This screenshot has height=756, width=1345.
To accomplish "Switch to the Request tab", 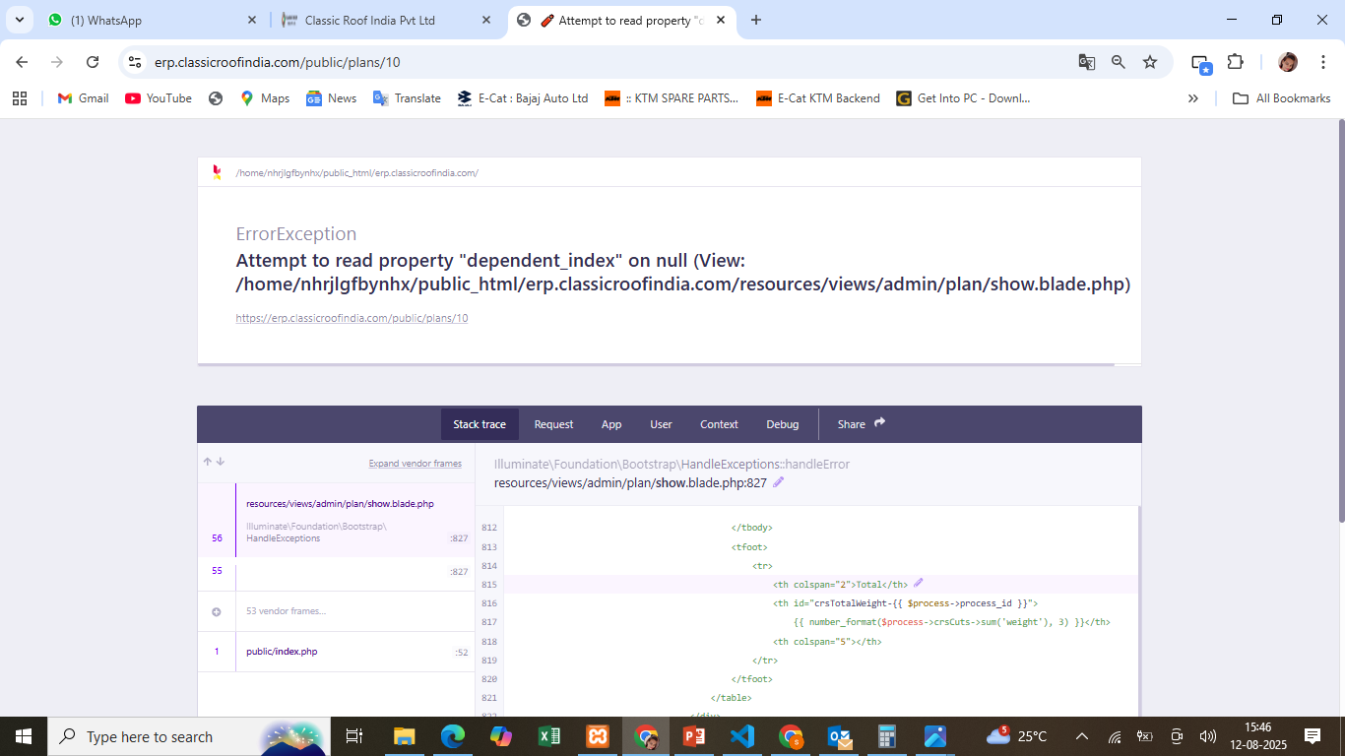I will (553, 424).
